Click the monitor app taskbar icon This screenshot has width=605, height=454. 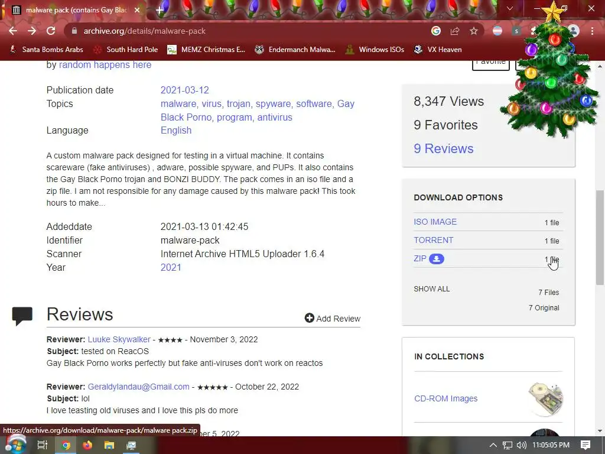coord(131,445)
